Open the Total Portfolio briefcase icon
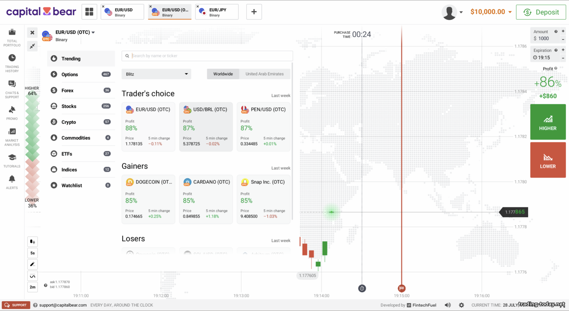 click(x=12, y=33)
